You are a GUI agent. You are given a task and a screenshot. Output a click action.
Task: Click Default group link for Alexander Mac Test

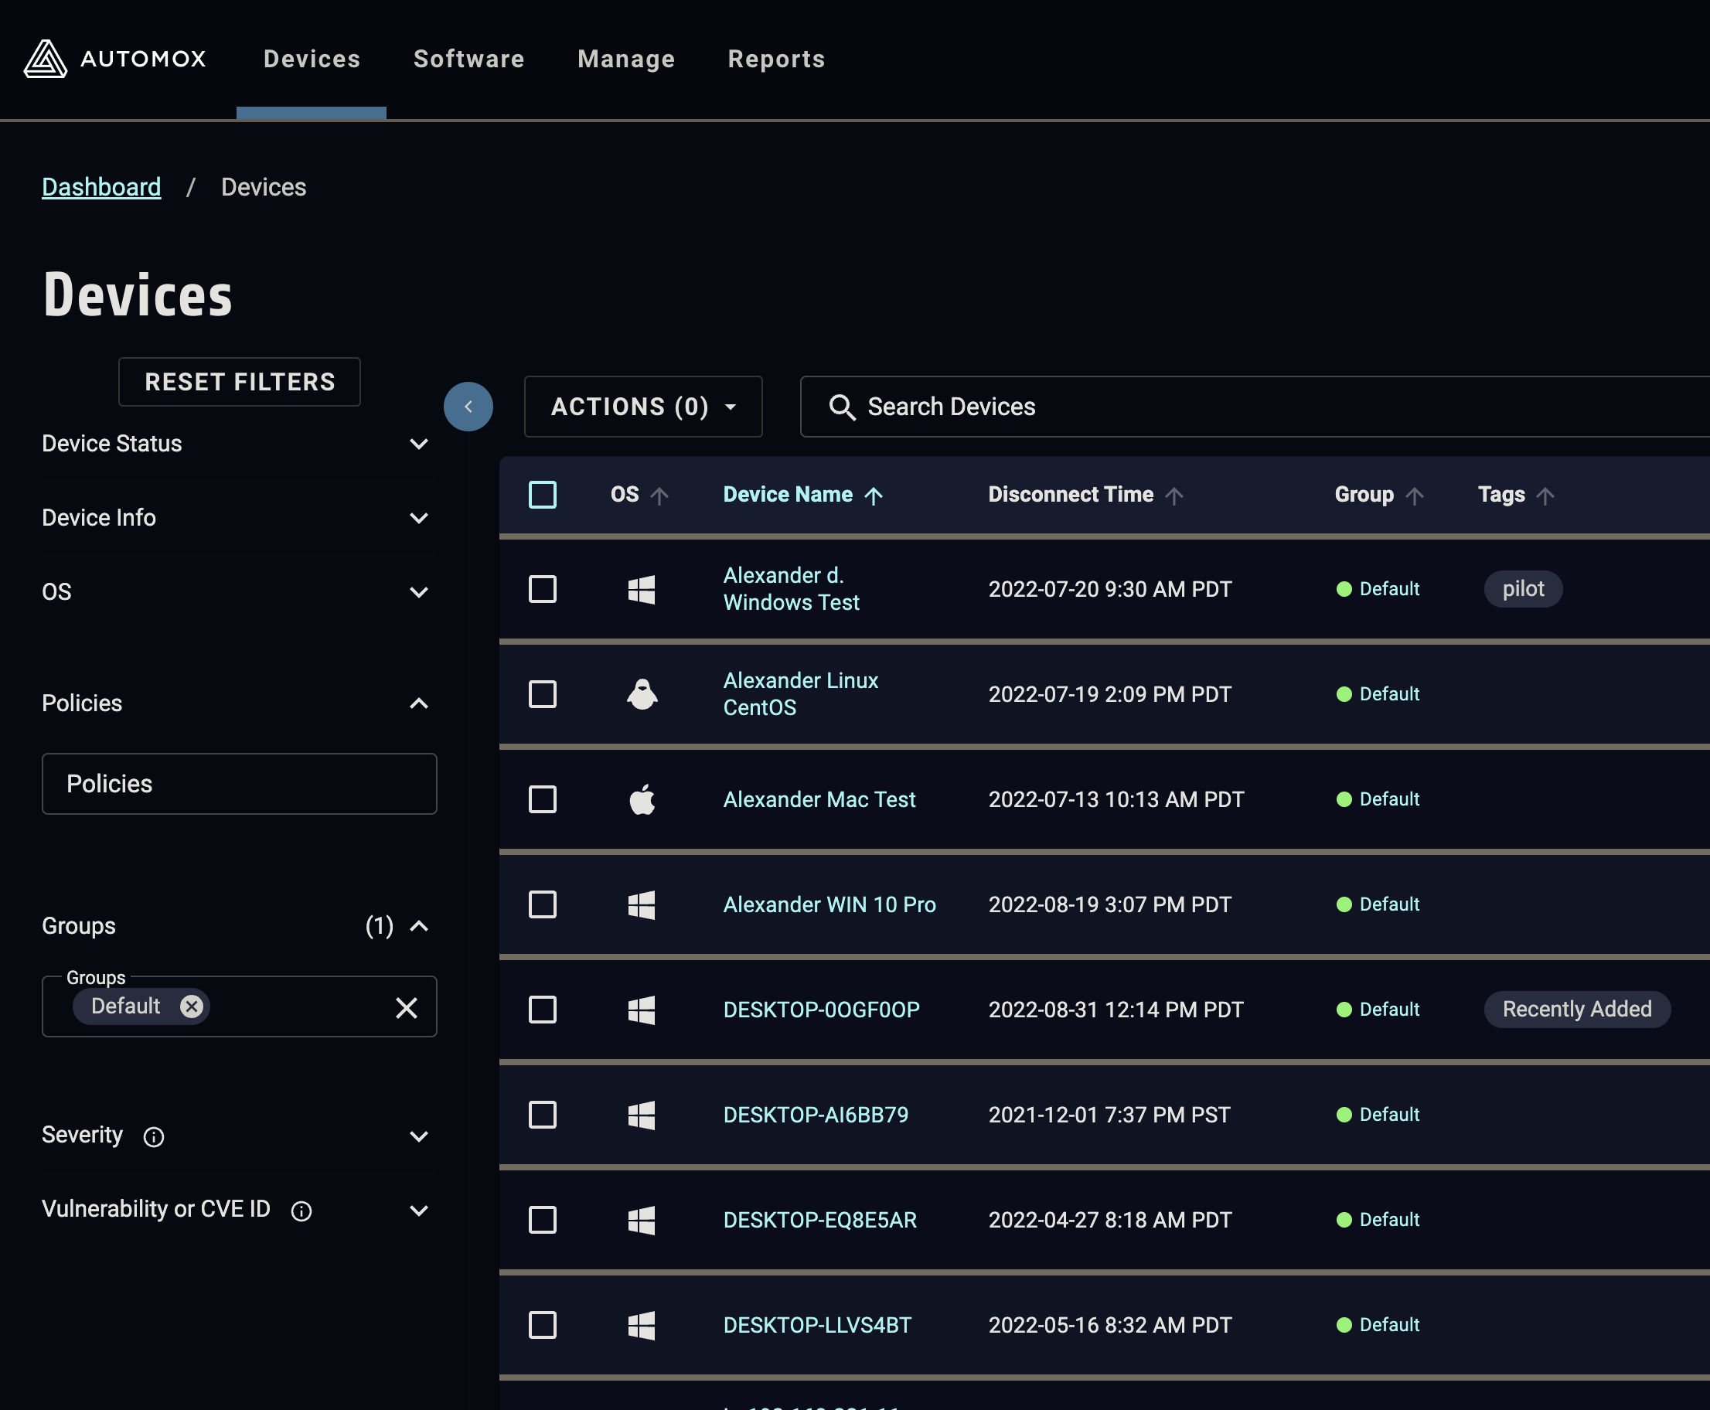[1389, 799]
